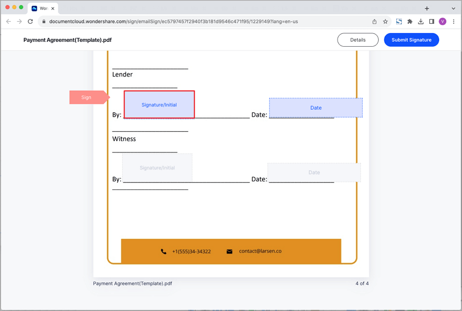462x311 pixels.
Task: Open a new browser tab
Action: [x=427, y=9]
